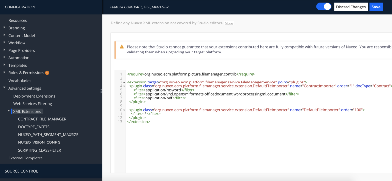This screenshot has width=392, height=181.
Task: Click the application/msword filter line
Action: click(164, 90)
